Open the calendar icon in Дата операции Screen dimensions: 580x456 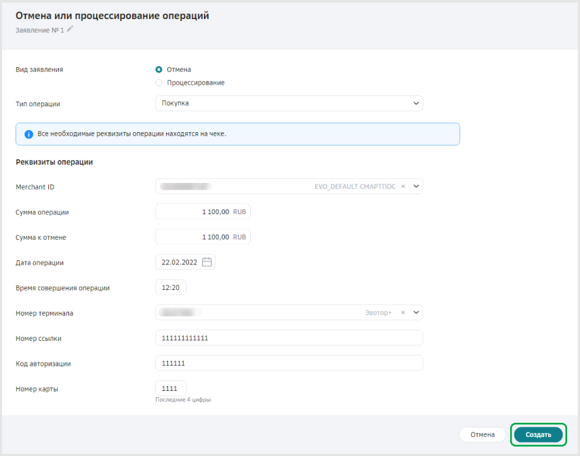[x=207, y=262]
